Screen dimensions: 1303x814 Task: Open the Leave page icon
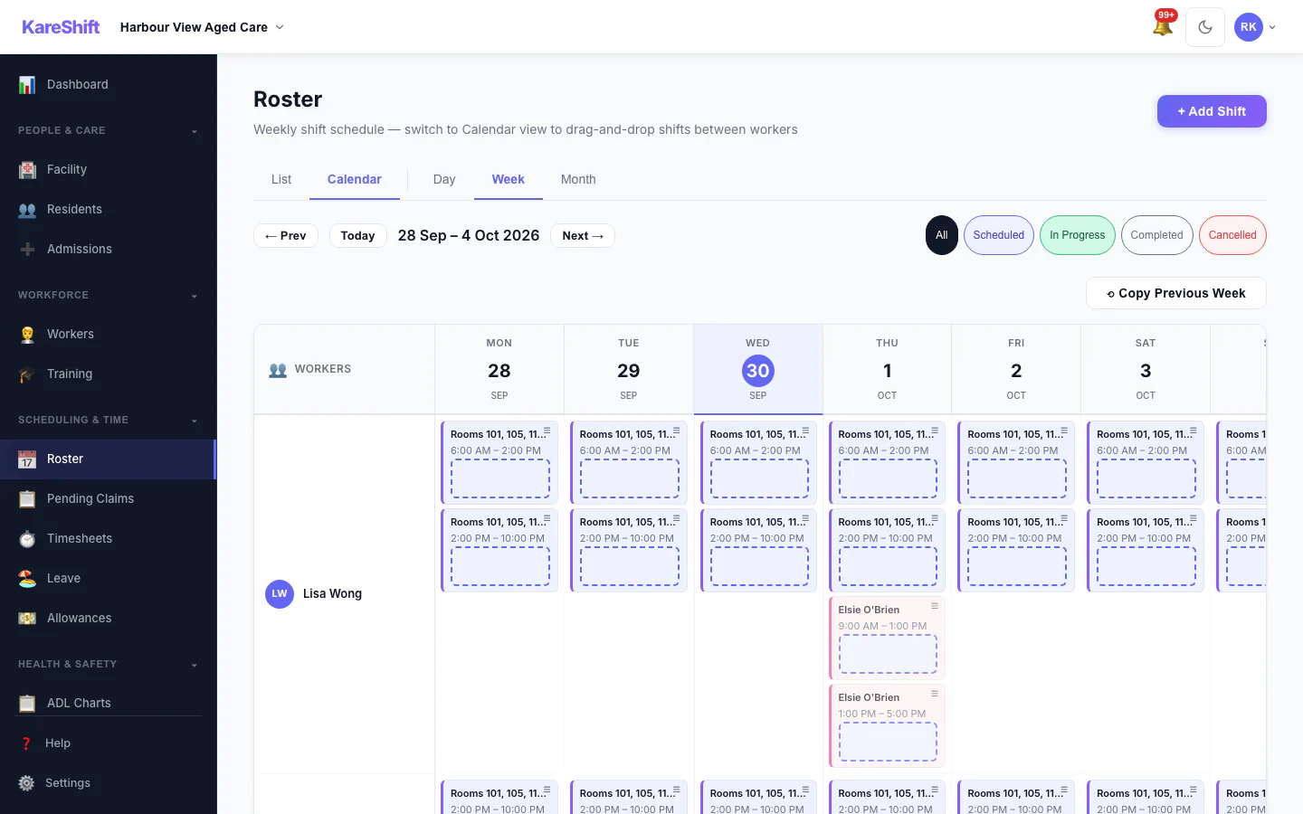[x=28, y=579]
